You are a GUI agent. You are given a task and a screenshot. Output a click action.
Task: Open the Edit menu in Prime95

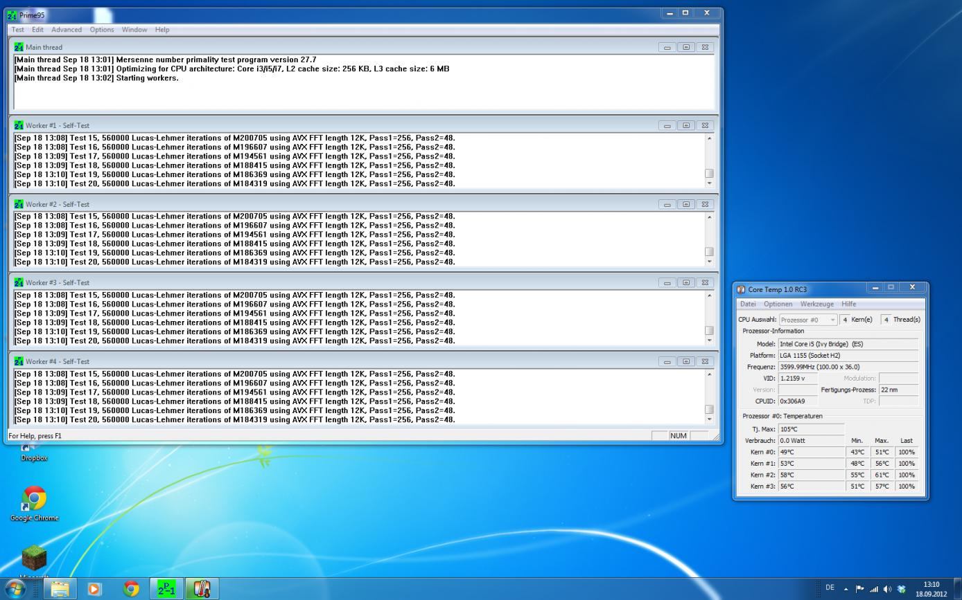[37, 30]
